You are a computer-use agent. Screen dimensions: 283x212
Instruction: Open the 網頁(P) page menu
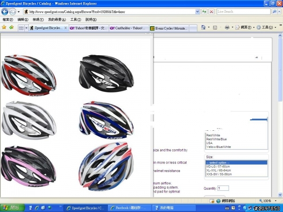coord(245,27)
